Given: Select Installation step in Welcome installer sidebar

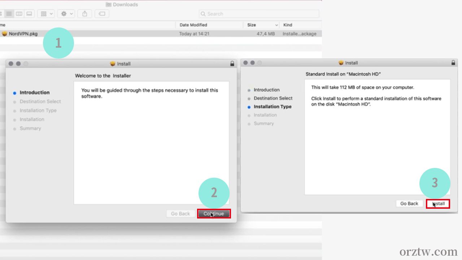Looking at the screenshot, I should click(32, 120).
